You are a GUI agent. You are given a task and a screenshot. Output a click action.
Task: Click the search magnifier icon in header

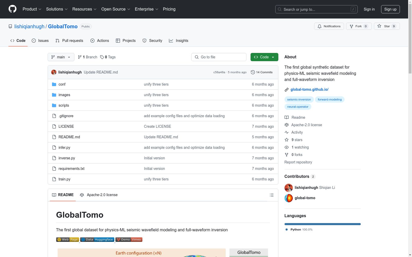coord(280,9)
